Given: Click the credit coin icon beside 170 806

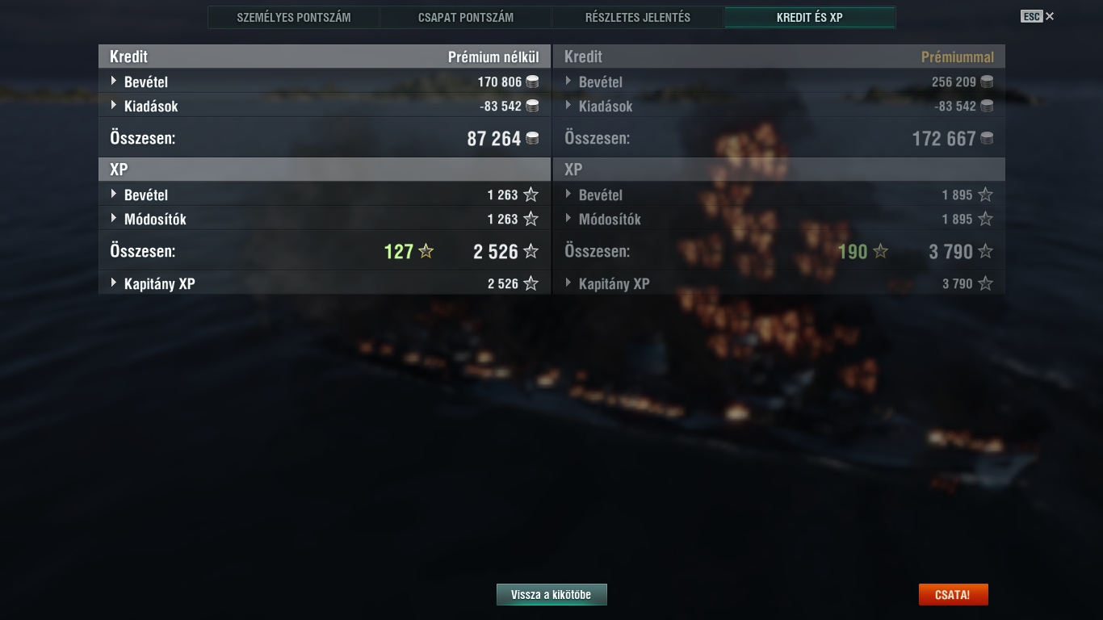Looking at the screenshot, I should click(532, 82).
